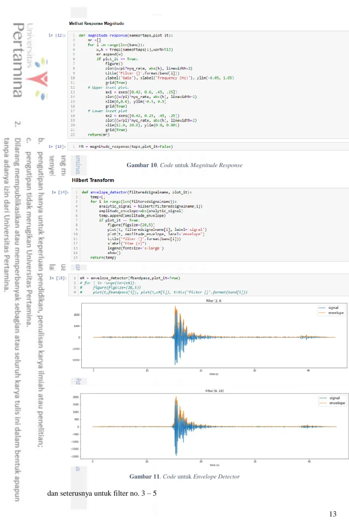The image size is (349, 530).
Task: Click the page number 13
Action: click(x=333, y=514)
